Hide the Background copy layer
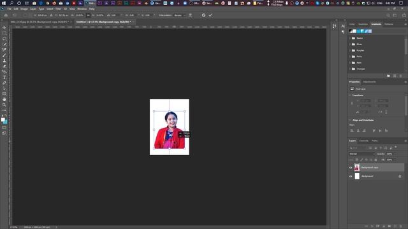 351,167
